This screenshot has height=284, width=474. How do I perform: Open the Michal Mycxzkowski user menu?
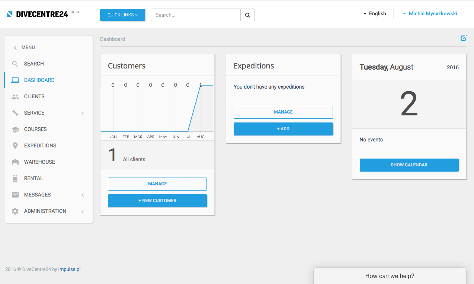[x=430, y=13]
